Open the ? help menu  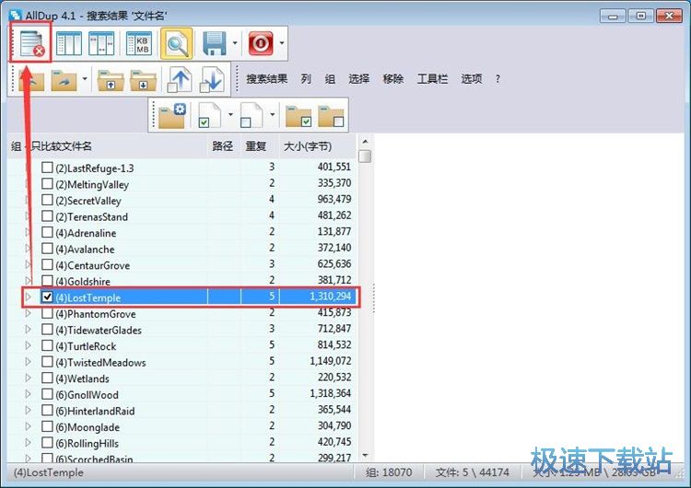click(x=498, y=79)
